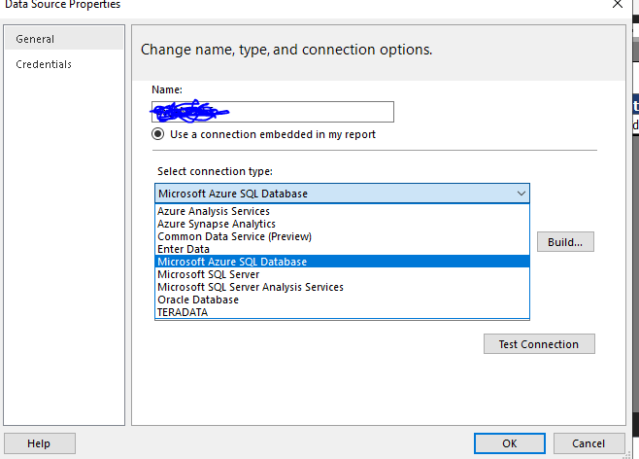Choose Microsoft SQL Server connection type
The image size is (639, 459).
pyautogui.click(x=342, y=274)
